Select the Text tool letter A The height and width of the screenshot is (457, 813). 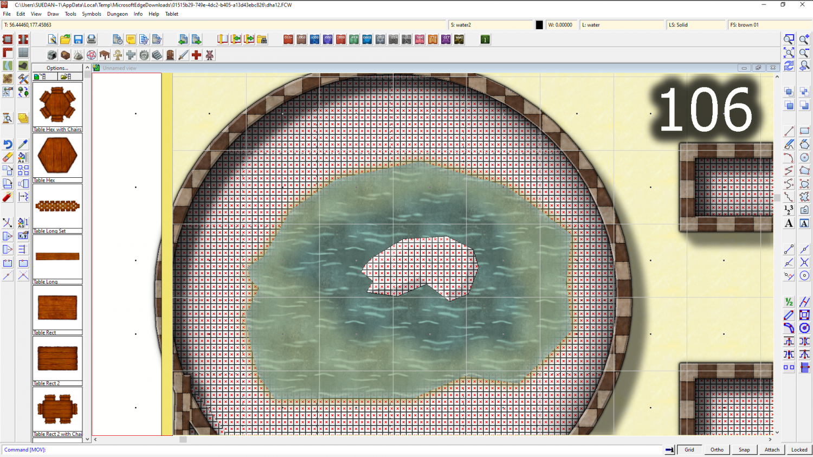point(789,223)
